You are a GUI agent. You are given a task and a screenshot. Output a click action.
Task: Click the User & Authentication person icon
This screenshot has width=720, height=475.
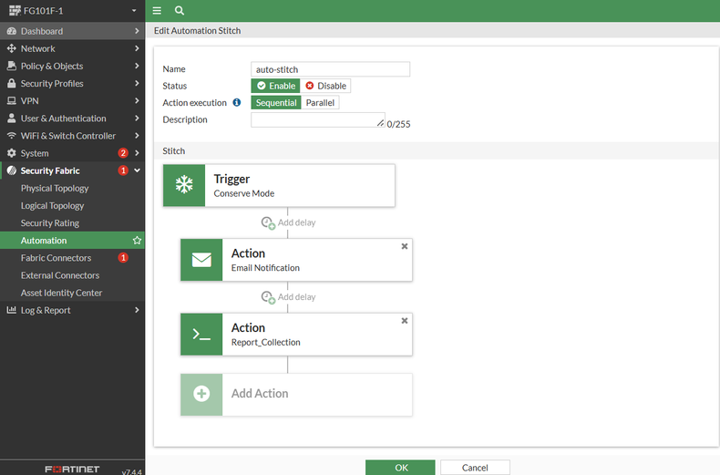pyautogui.click(x=12, y=118)
